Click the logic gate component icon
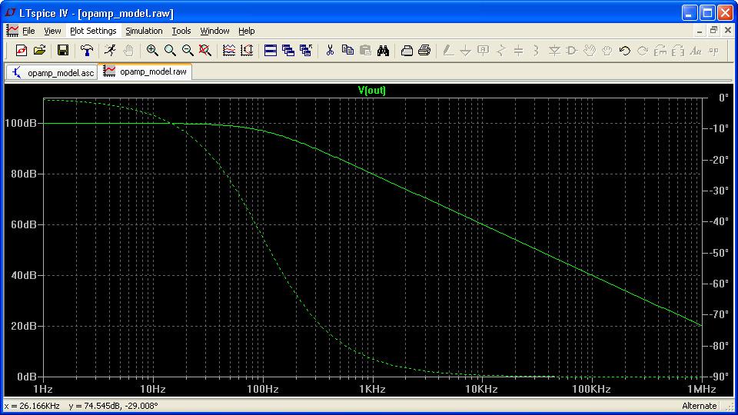This screenshot has height=415, width=738. click(x=572, y=51)
